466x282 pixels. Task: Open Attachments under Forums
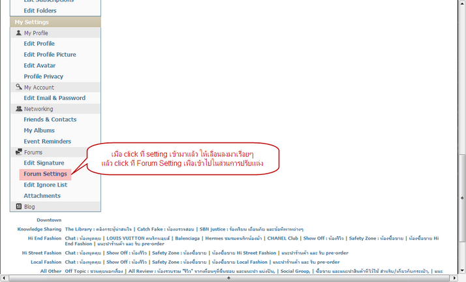(x=42, y=196)
